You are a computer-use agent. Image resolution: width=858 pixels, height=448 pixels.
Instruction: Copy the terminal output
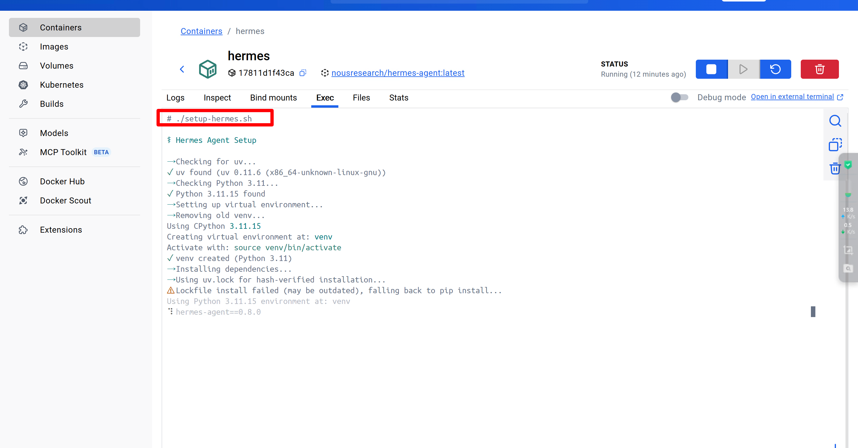tap(835, 145)
